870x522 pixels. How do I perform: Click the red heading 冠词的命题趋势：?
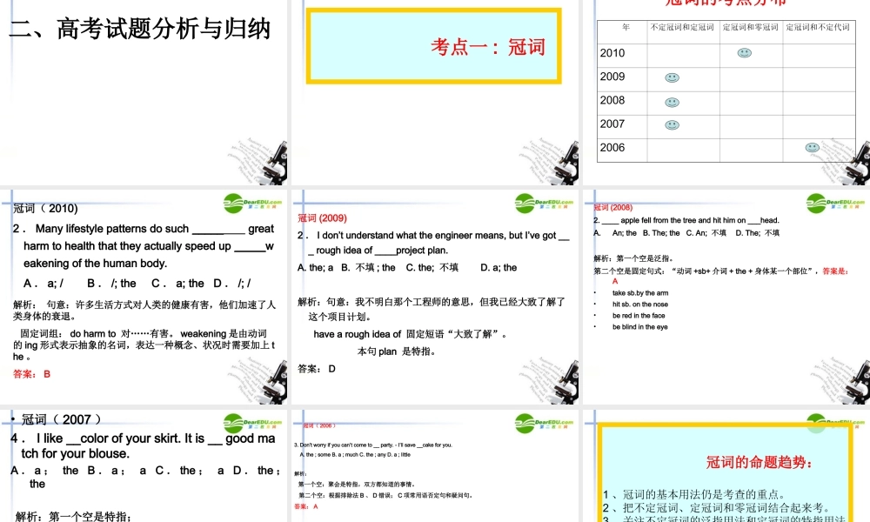click(759, 462)
